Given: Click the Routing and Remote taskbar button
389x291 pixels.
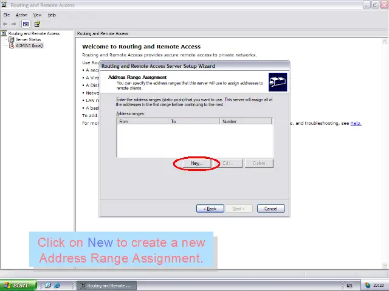Looking at the screenshot, I should (106, 286).
